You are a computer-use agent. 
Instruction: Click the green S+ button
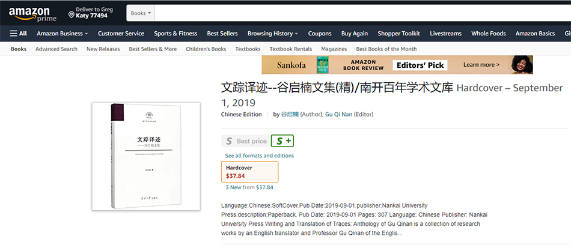[x=282, y=141]
